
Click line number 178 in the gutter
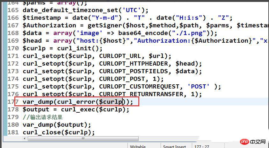pyautogui.click(x=13, y=109)
